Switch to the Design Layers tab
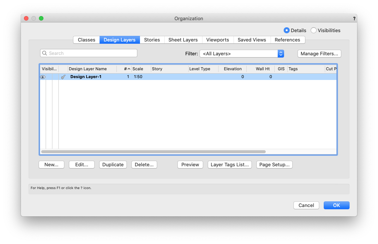Viewport: 378px width, 244px height. click(x=119, y=40)
